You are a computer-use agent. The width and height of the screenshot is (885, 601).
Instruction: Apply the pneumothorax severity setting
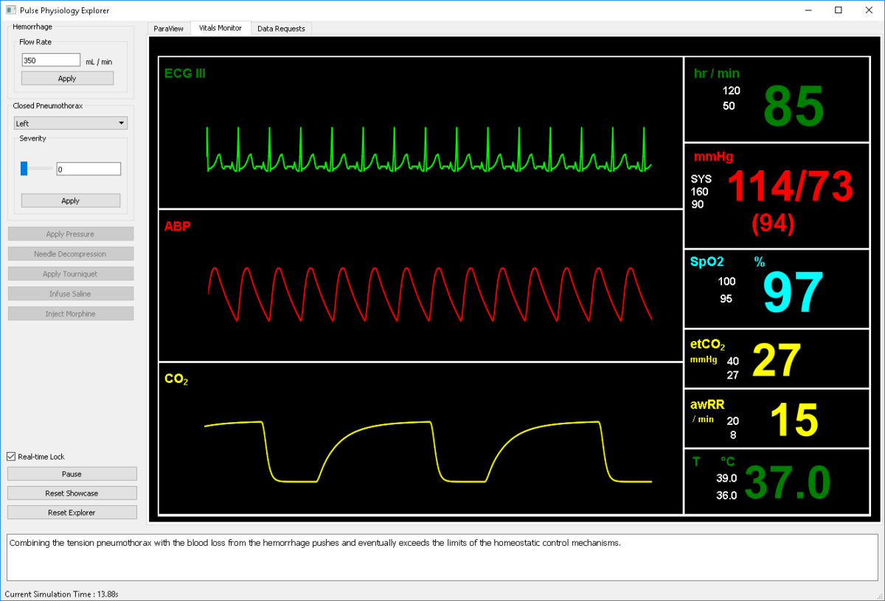pyautogui.click(x=70, y=200)
